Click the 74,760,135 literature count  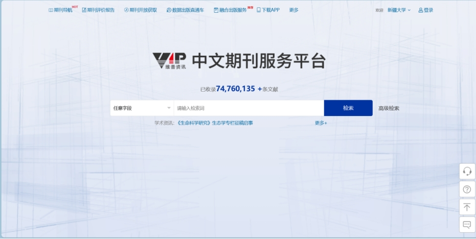point(236,89)
